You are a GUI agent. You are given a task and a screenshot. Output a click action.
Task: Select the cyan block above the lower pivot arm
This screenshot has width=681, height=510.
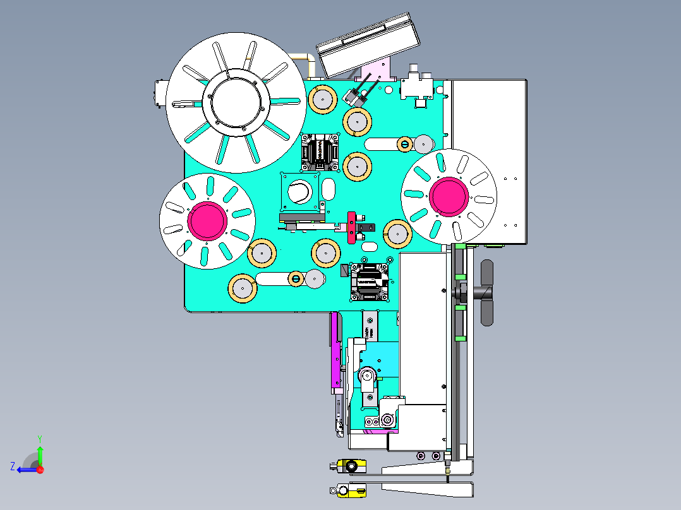coord(381,359)
